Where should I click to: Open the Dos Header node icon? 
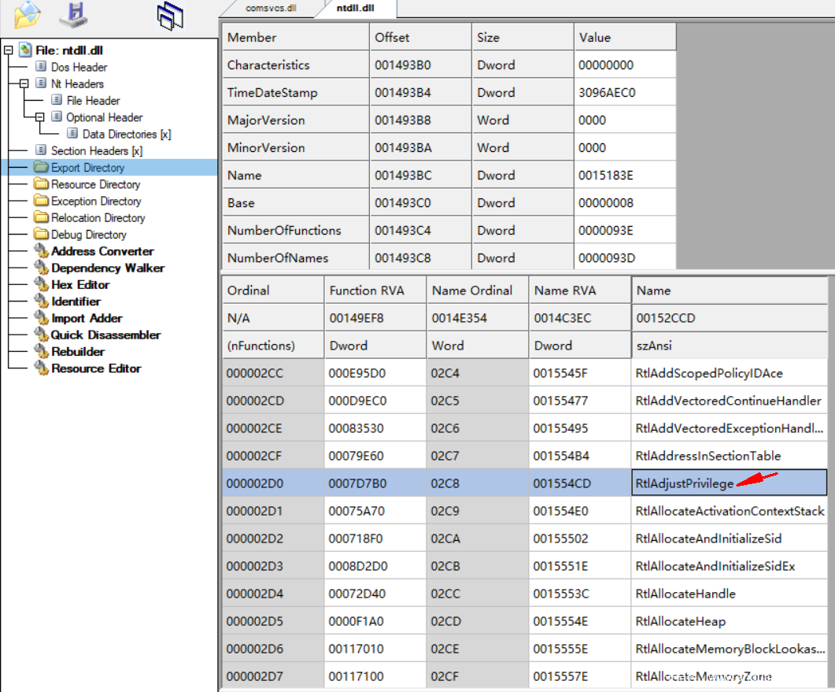[x=41, y=67]
